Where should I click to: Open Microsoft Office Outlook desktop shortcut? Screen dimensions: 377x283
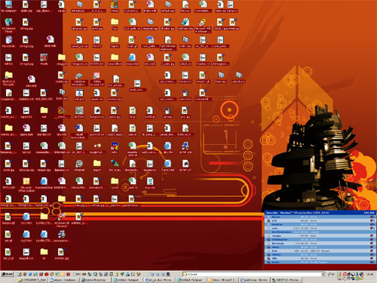(26, 185)
